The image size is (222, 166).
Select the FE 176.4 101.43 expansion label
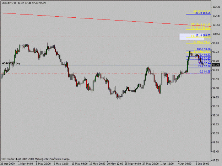201,24
